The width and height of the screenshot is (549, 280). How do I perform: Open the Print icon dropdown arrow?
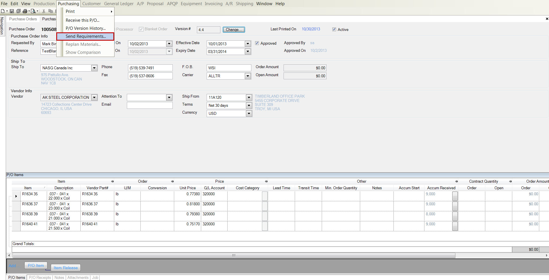(x=29, y=11)
